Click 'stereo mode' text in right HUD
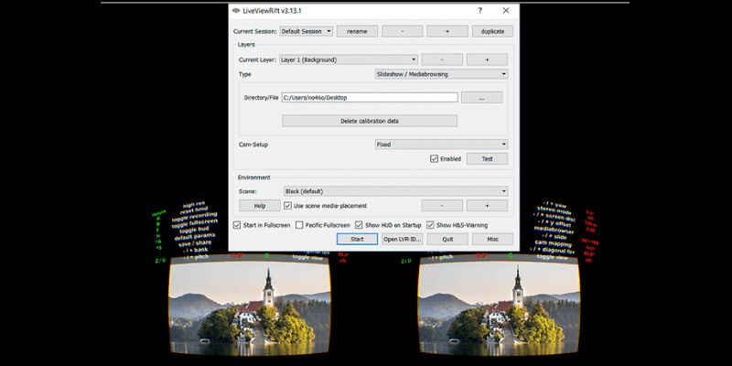This screenshot has height=366, width=732. point(554,210)
